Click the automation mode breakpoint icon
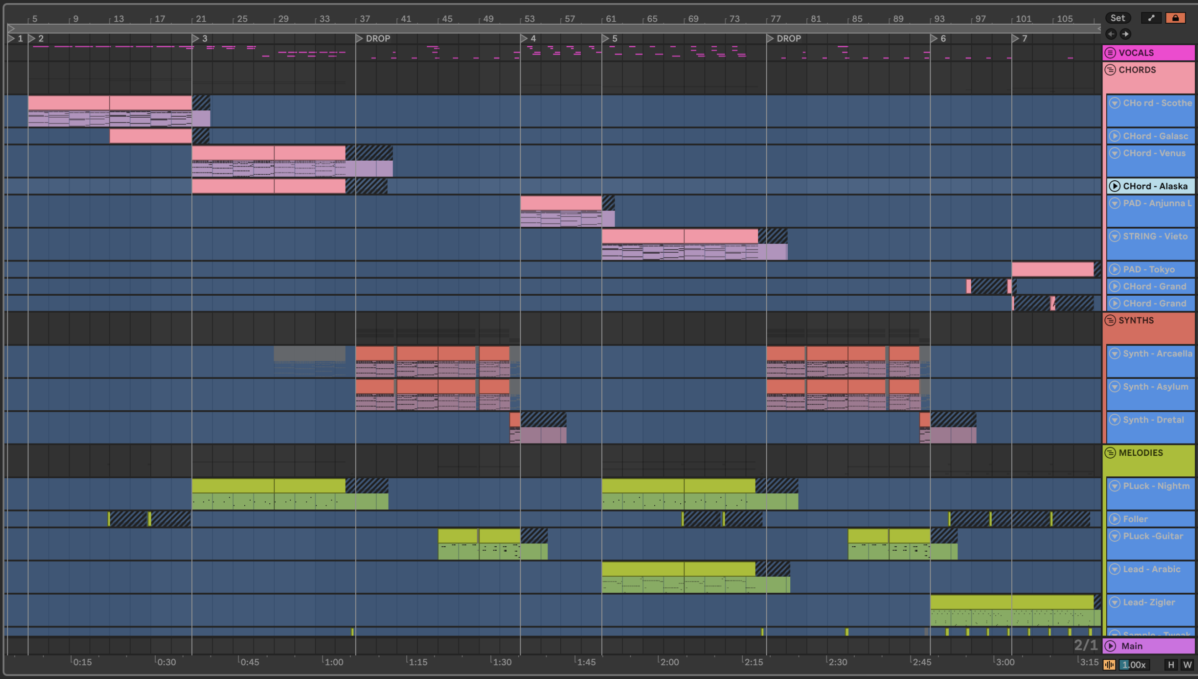This screenshot has width=1198, height=679. [1151, 18]
